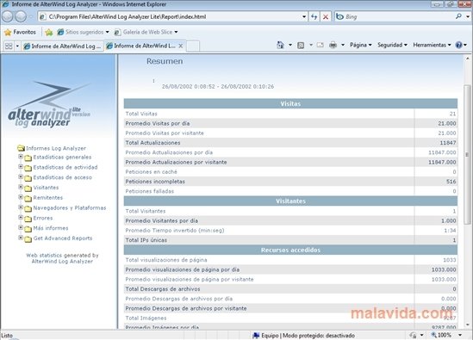Click the vertical scrollbar thumb

tap(467, 154)
